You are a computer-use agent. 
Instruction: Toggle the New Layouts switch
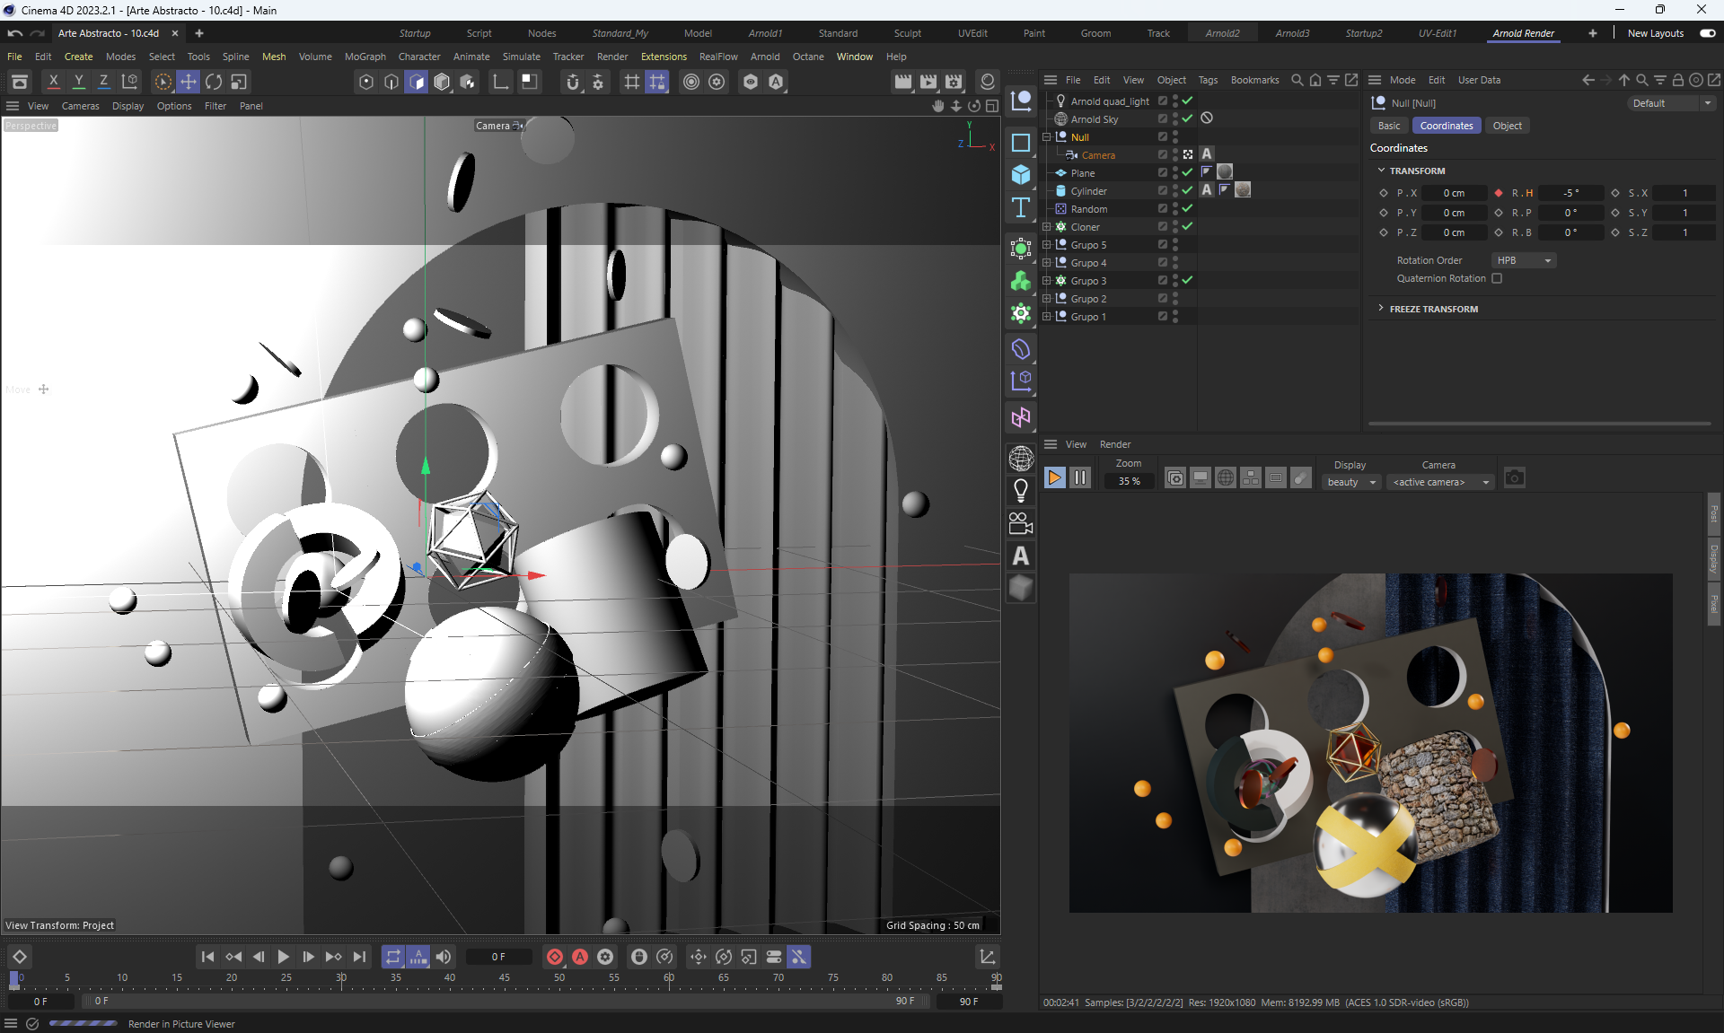(x=1707, y=33)
